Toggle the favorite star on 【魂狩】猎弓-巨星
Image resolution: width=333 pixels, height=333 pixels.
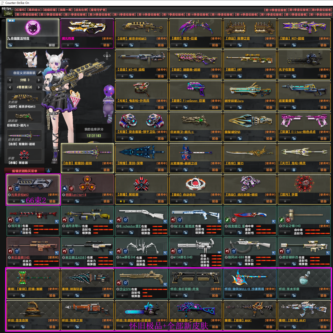pos(177,45)
